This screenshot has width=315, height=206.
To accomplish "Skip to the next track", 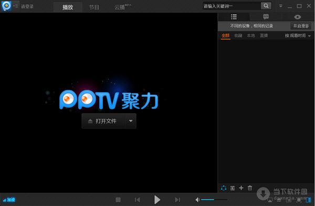I will pyautogui.click(x=177, y=200).
